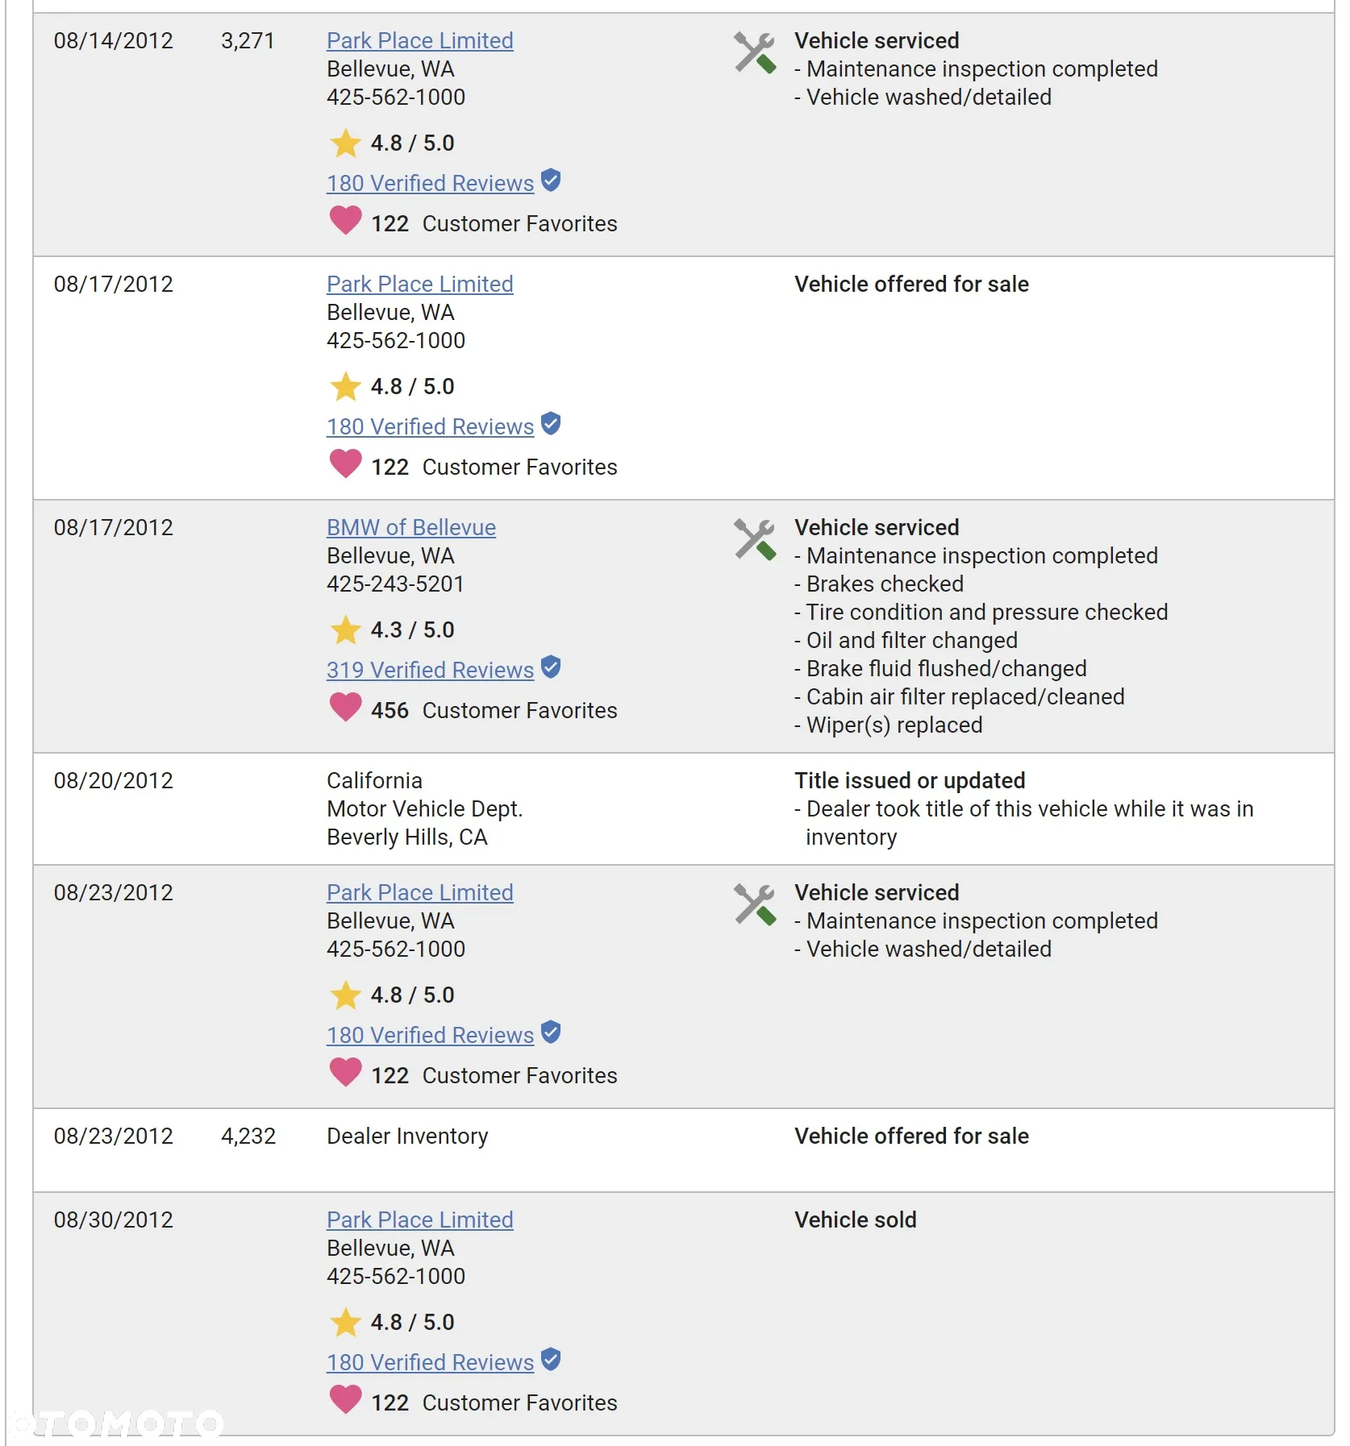The width and height of the screenshot is (1350, 1446).
Task: Click the Title issued or updated heading
Action: (910, 780)
